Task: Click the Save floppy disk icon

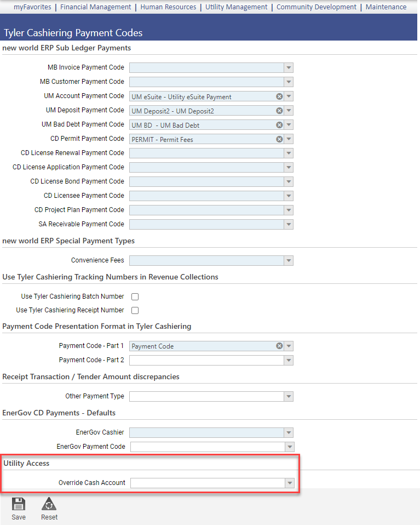Action: point(19,504)
